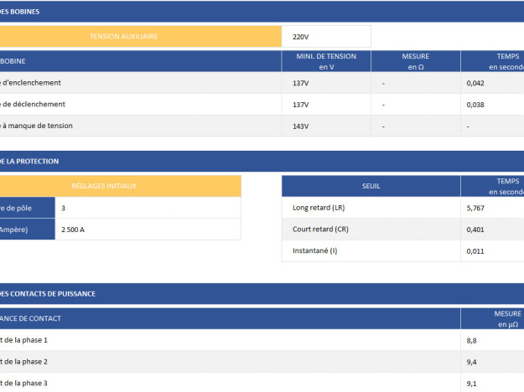The height and width of the screenshot is (392, 524).
Task: Click the MESURE en Ω column header
Action: pyautogui.click(x=416, y=61)
